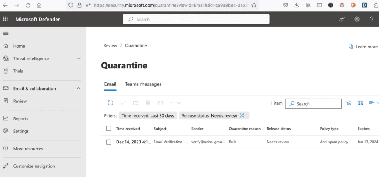Click the delete trash icon in toolbar

click(148, 103)
